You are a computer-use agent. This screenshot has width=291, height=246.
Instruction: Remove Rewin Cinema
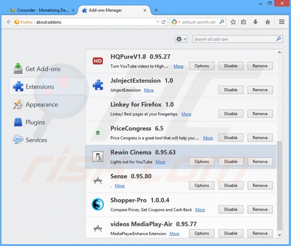point(260,162)
